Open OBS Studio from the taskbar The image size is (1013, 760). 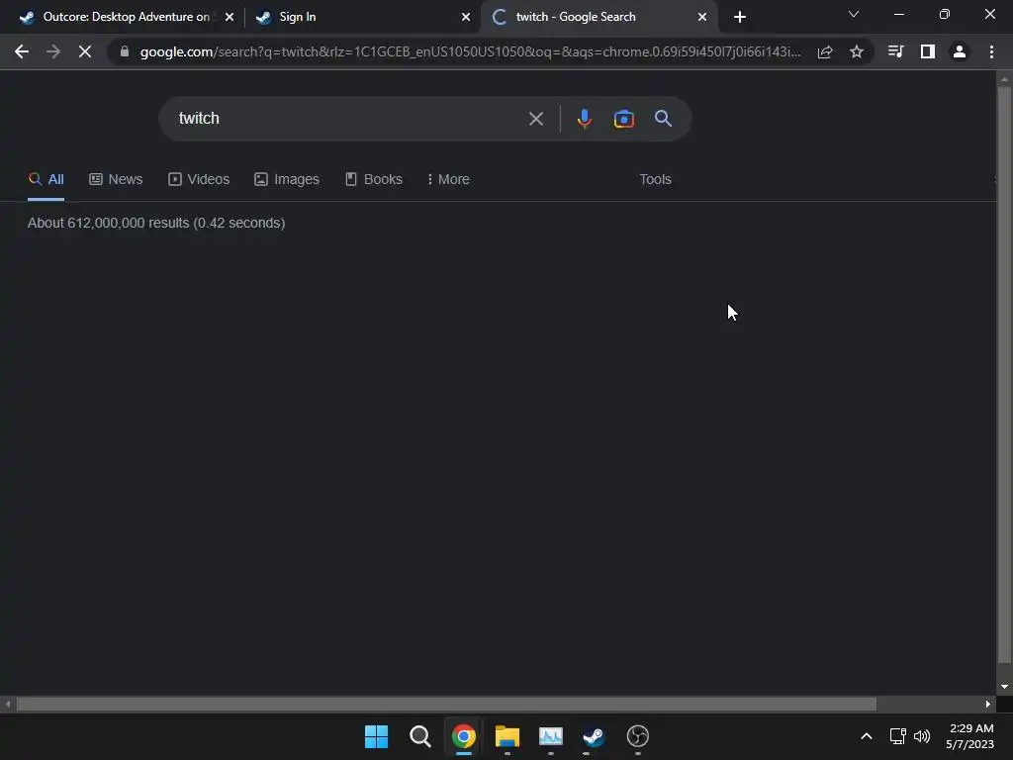coord(638,736)
